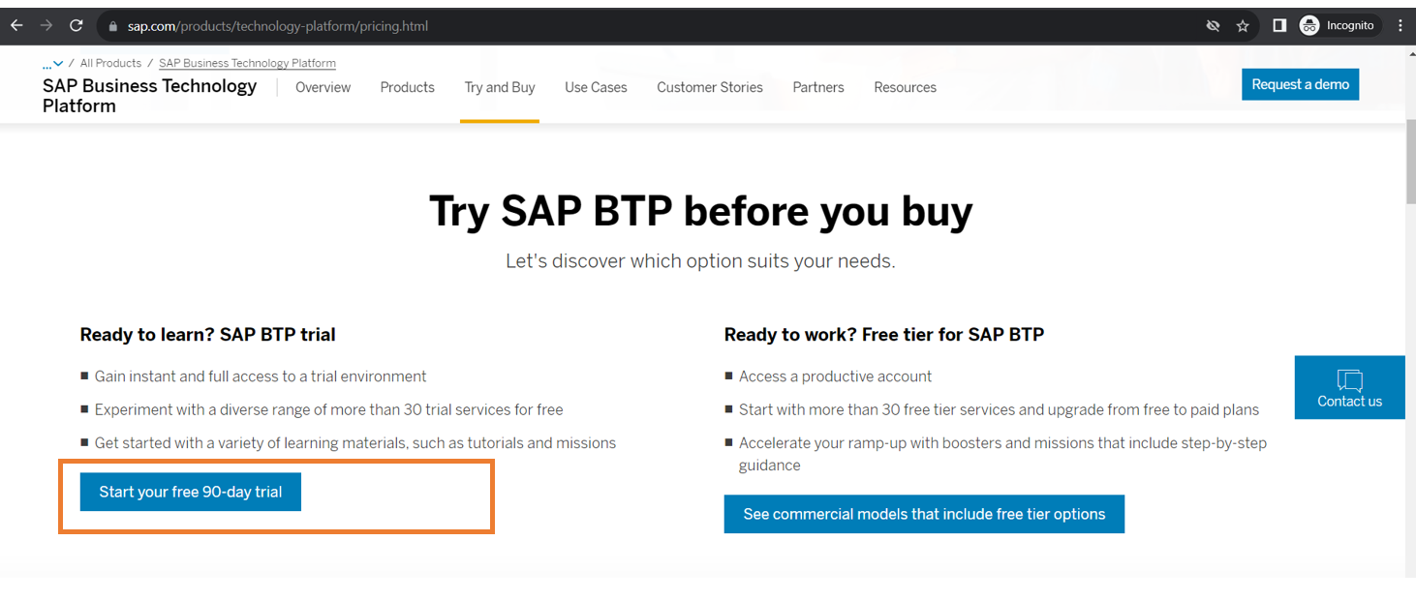
Task: Switch to the Use Cases tab
Action: pyautogui.click(x=596, y=87)
